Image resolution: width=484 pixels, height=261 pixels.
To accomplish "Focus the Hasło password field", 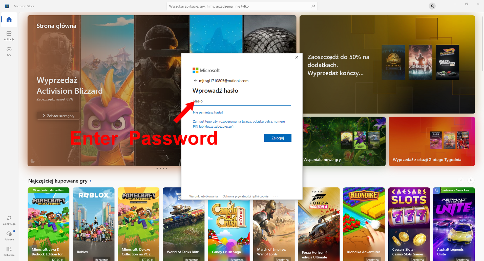I will coord(242,101).
